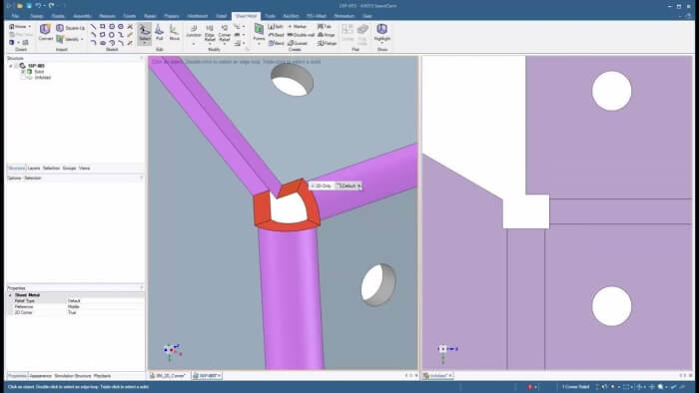Switch to the Measure ribbon tab

click(x=107, y=16)
